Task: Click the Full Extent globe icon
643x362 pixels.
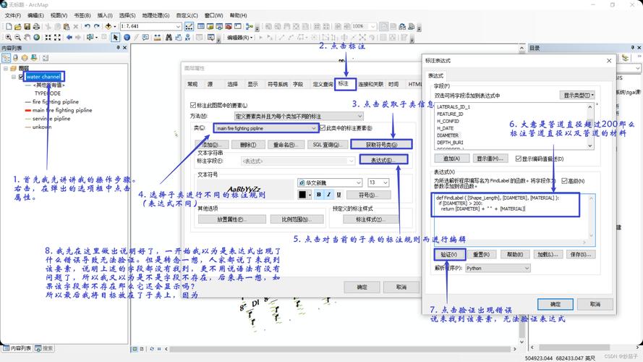Action: 36,38
